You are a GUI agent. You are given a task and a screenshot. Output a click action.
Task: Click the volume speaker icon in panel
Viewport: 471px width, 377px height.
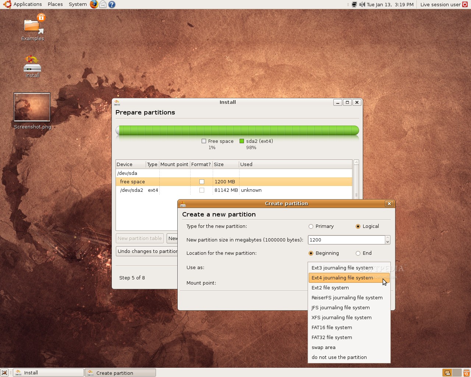[362, 4]
